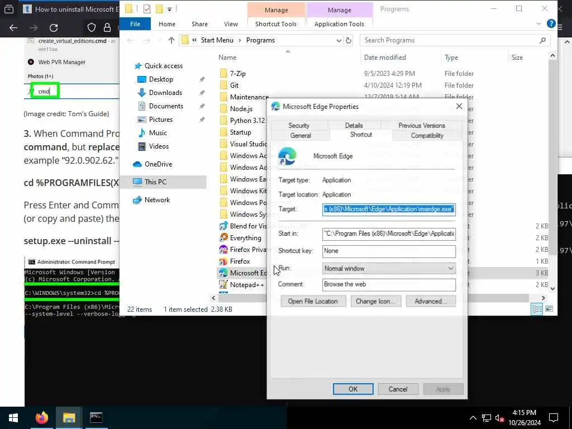Viewport: 572px width, 429px height.
Task: Select the Firefox Private Browsing icon
Action: 223,250
